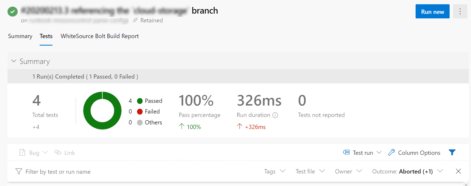Click the Retained pin icon
This screenshot has height=186, width=471.
point(135,20)
